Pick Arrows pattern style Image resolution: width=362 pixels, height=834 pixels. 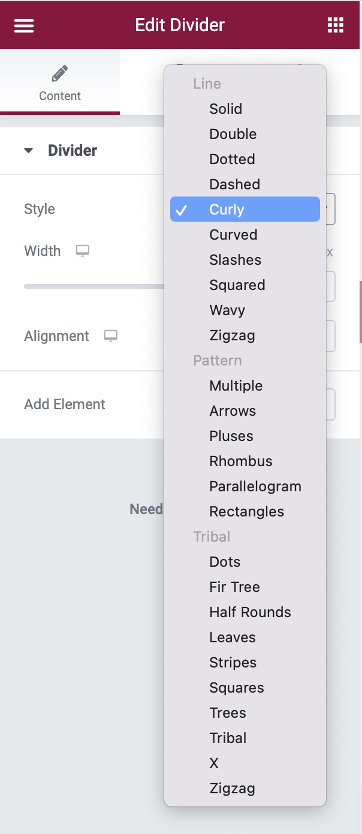pos(233,411)
